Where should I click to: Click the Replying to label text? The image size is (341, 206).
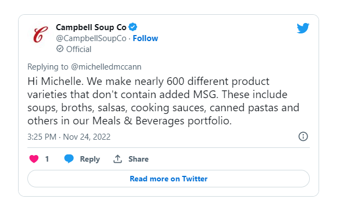(48, 67)
